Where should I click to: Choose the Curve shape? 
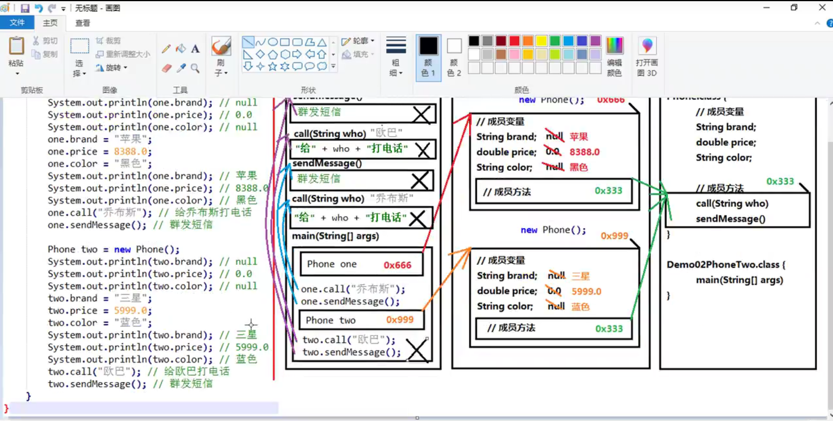[x=260, y=42]
